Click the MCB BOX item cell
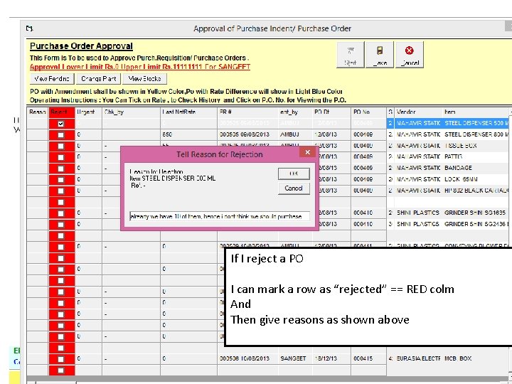This screenshot has width=512, height=384. coord(476,358)
